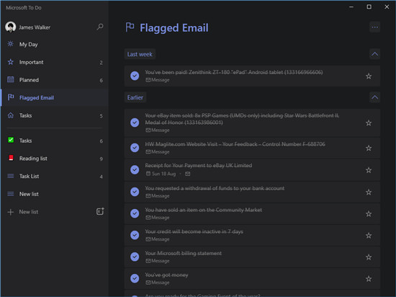Uncheck Community Market sold item task
396x297 pixels.
135,213
